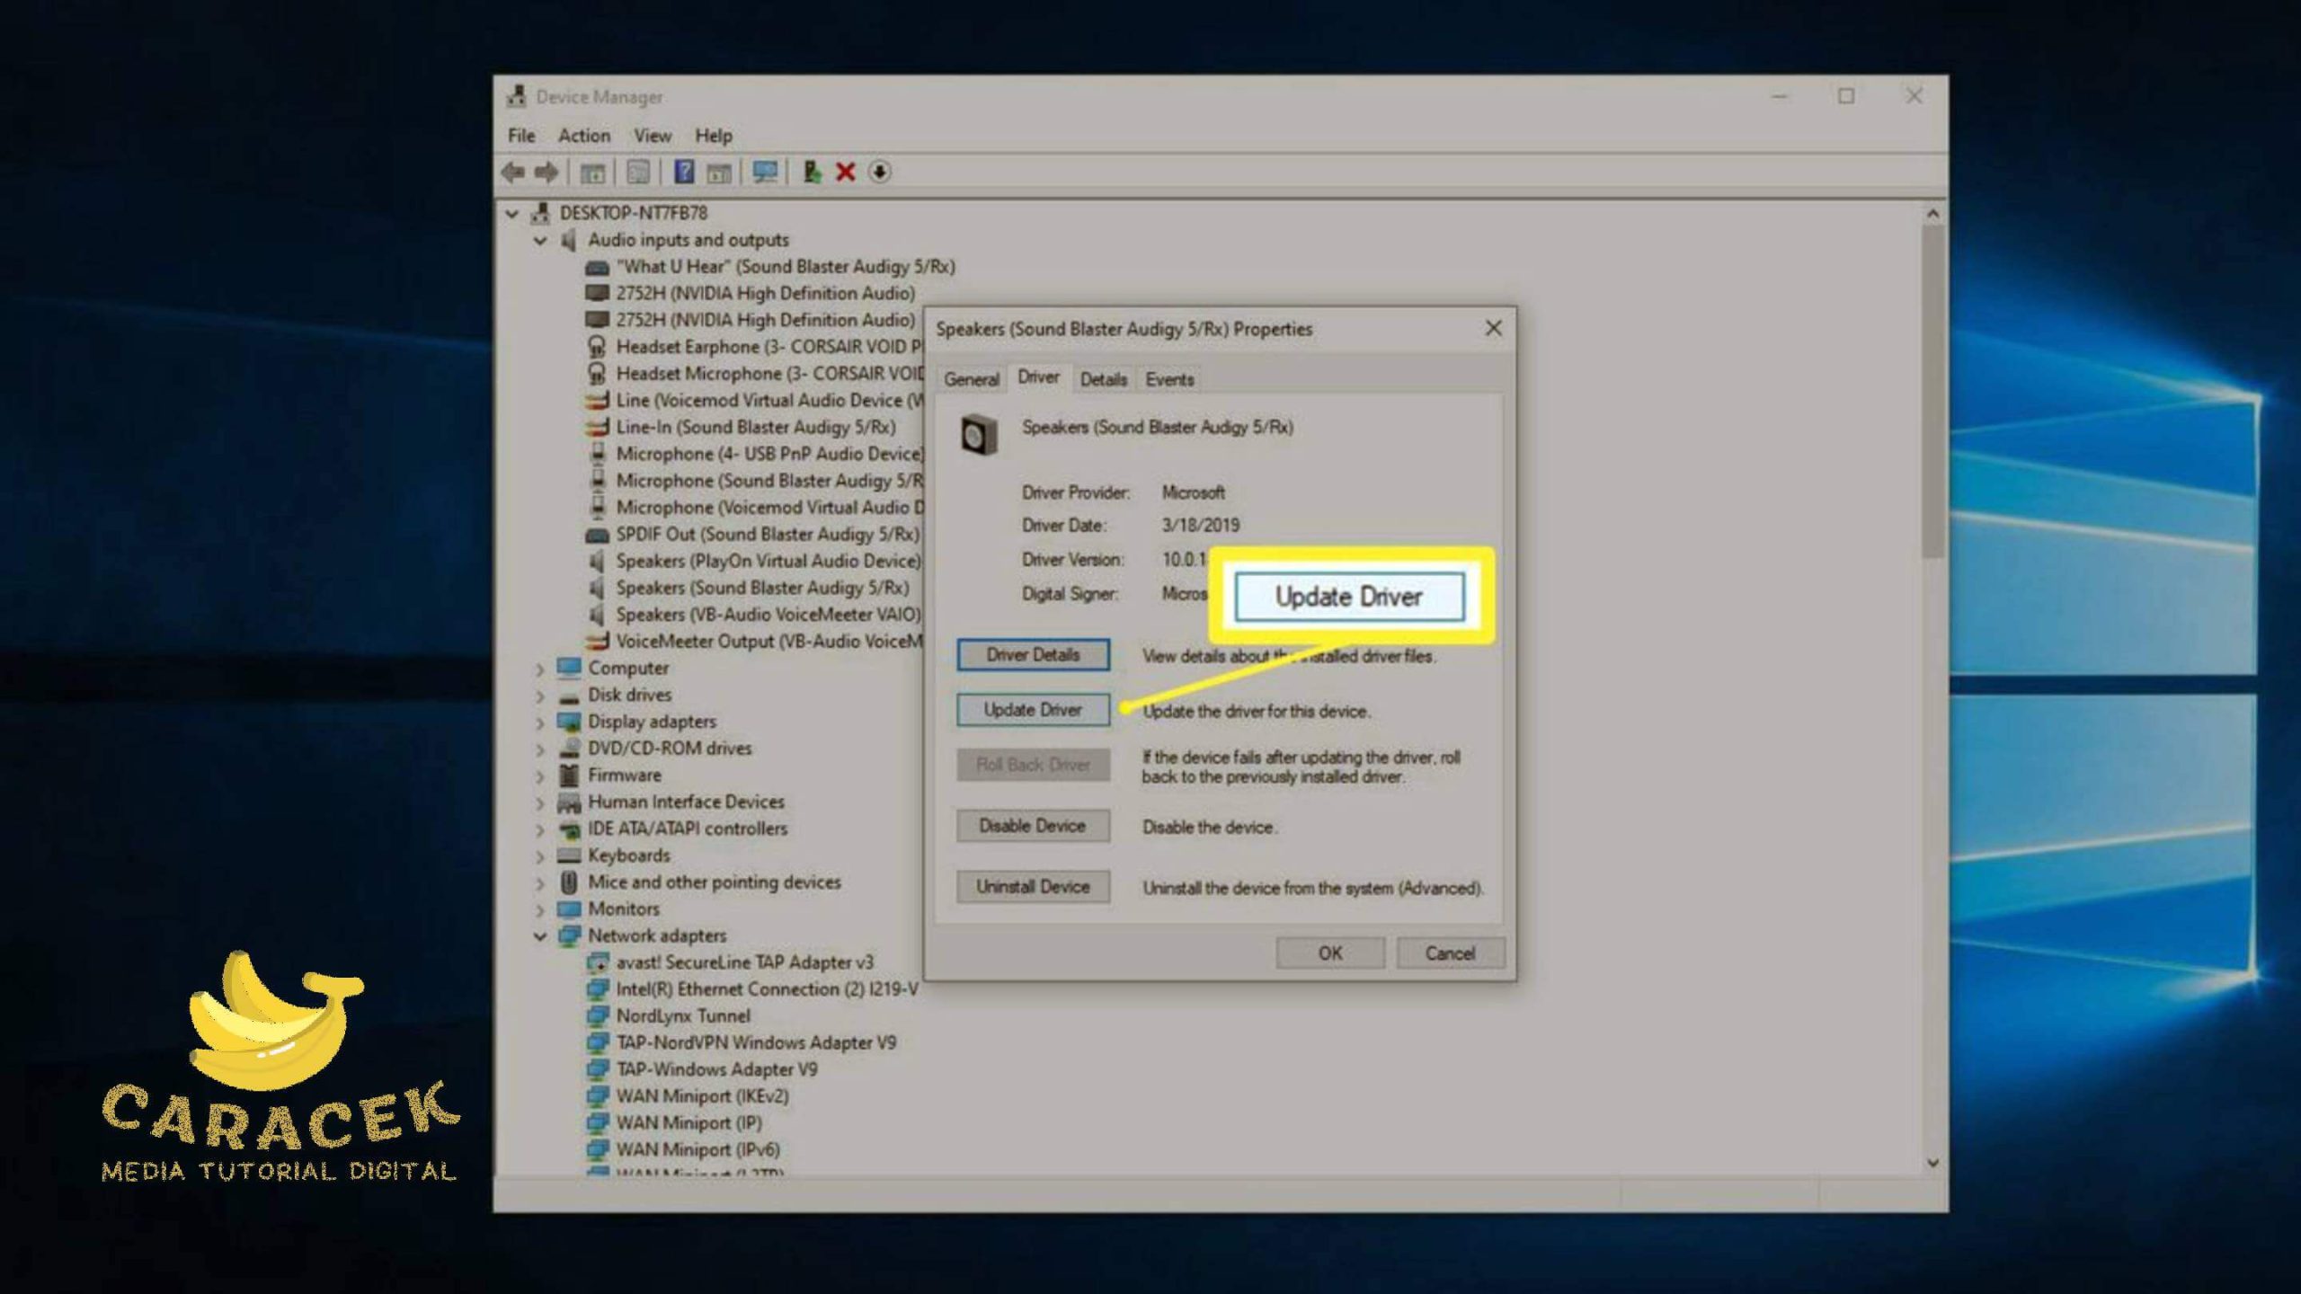Click the down-arrow Disable device icon
The image size is (2301, 1294).
click(880, 172)
